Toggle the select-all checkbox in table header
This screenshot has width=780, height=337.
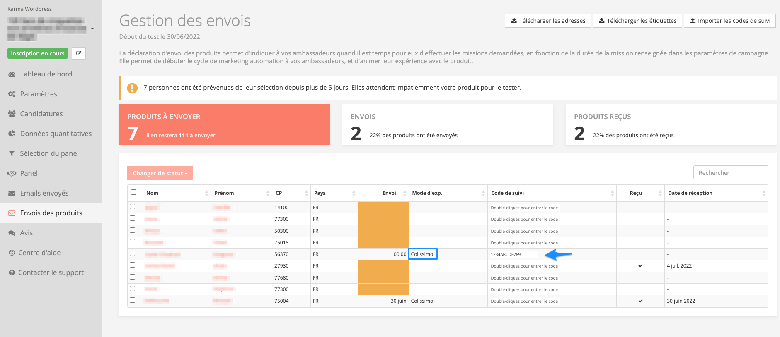coord(133,192)
